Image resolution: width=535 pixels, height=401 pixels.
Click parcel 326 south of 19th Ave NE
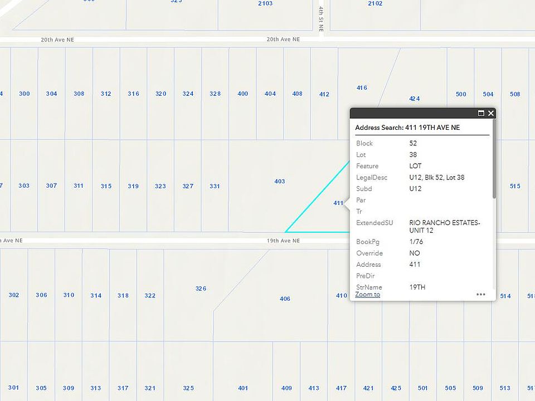coord(200,288)
